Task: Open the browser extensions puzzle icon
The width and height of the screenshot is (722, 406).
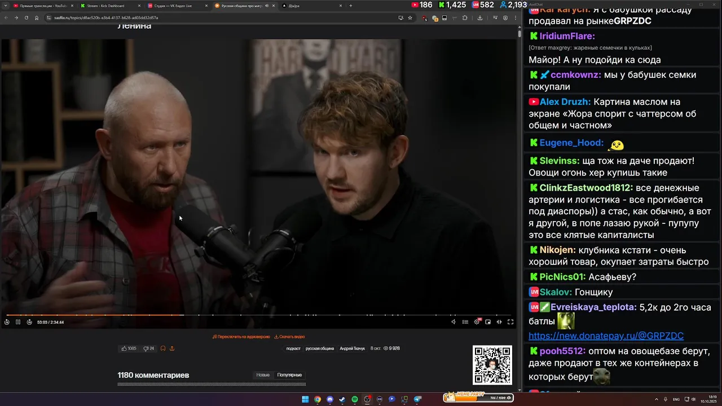Action: coord(465,17)
